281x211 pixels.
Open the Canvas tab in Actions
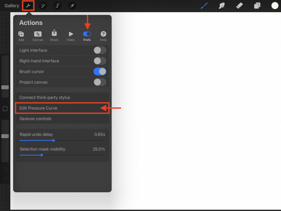[37, 36]
